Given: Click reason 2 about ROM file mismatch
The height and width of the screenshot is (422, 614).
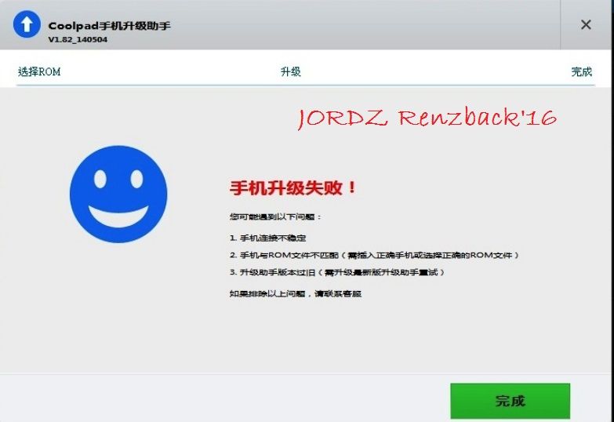Looking at the screenshot, I should [x=374, y=255].
